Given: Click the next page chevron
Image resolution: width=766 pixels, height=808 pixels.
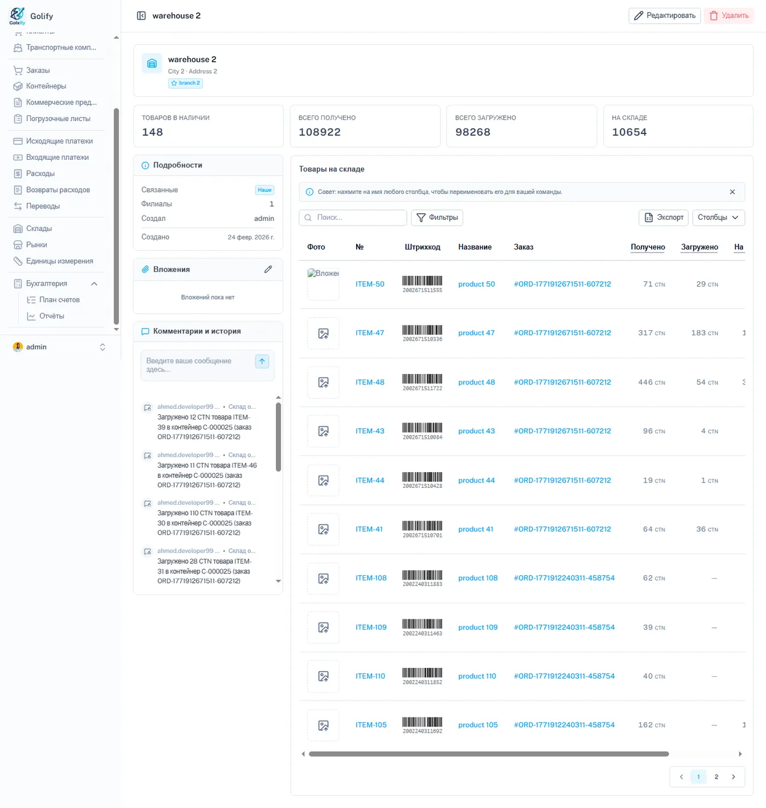Looking at the screenshot, I should point(734,777).
